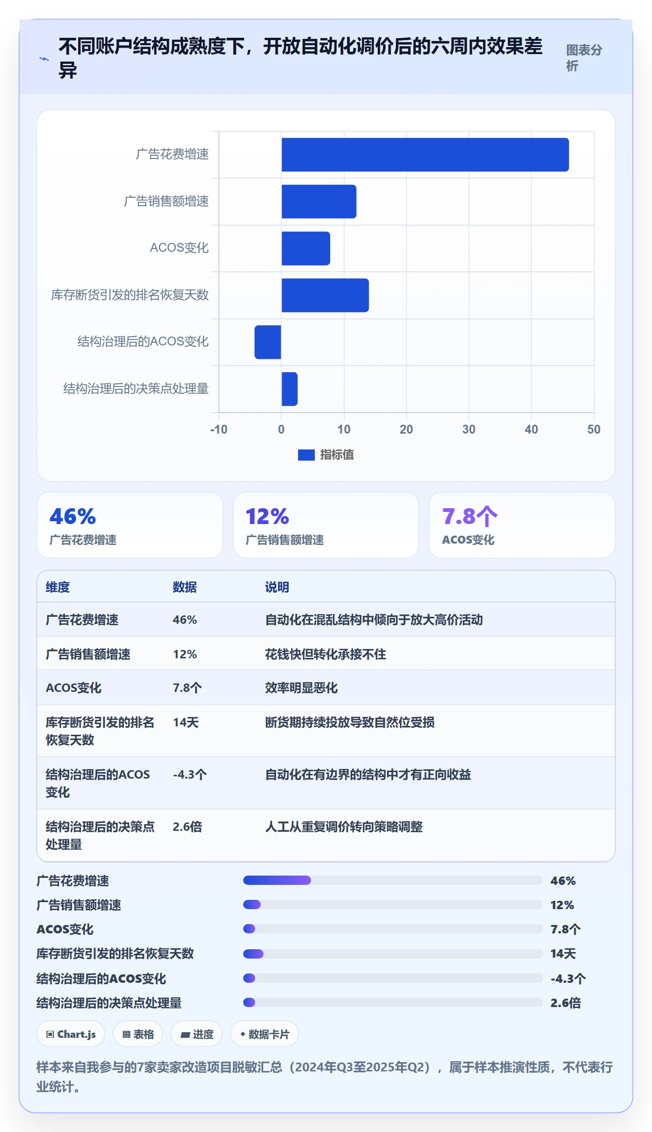Select table cell 效率明显恶化

pyautogui.click(x=301, y=688)
